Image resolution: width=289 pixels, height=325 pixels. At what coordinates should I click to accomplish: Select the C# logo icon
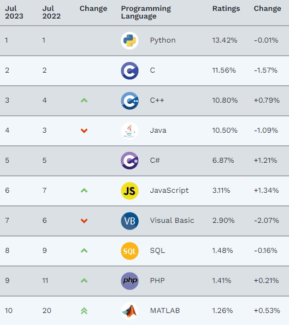(129, 161)
